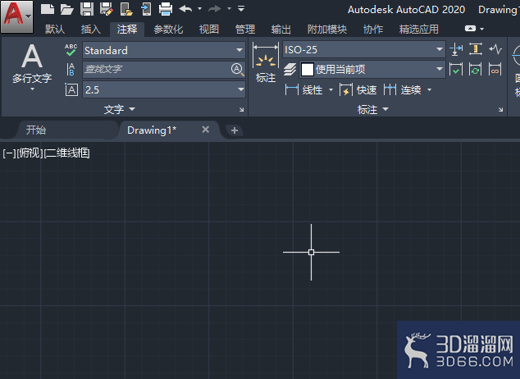The image size is (520, 379).
Task: Expand the 标注 panel title
Action: [373, 109]
